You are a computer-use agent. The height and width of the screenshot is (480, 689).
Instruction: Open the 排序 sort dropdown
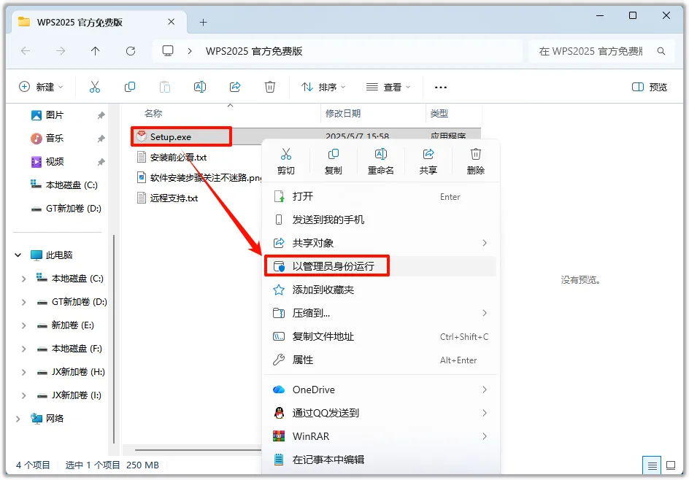click(323, 87)
